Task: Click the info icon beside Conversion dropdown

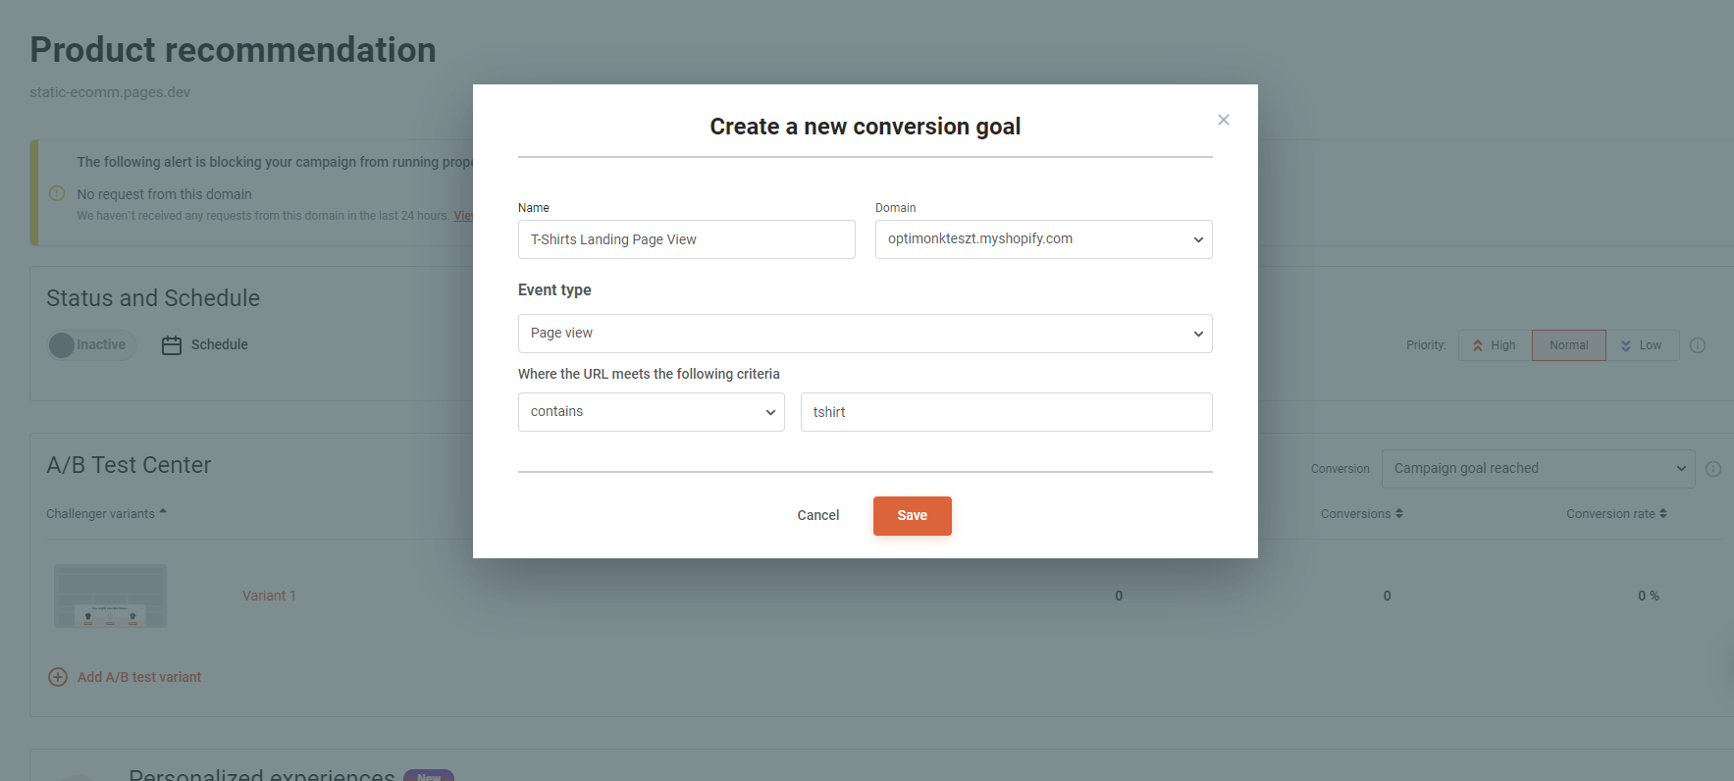Action: coord(1713,469)
